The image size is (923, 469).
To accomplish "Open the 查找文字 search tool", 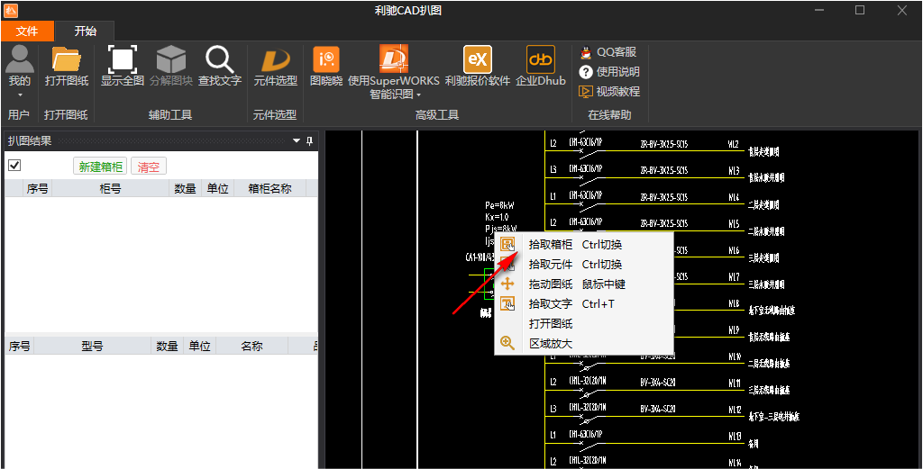I will point(220,61).
